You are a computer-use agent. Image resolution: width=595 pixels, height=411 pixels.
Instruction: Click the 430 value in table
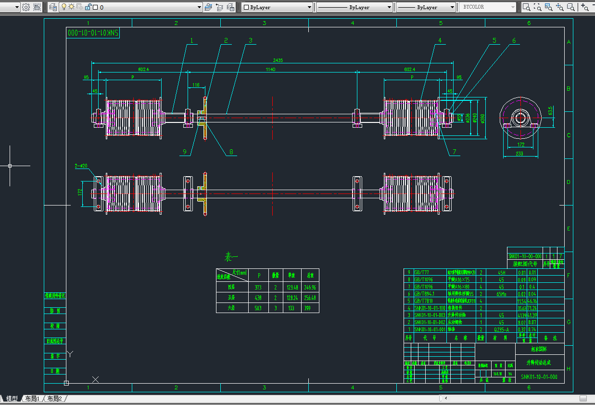click(258, 298)
